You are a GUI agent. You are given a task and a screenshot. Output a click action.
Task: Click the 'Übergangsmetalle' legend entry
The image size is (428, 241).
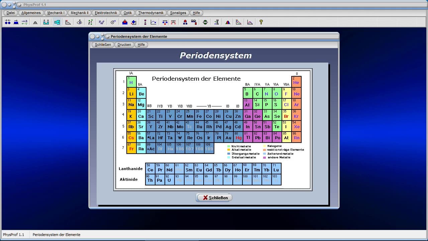coord(243,154)
